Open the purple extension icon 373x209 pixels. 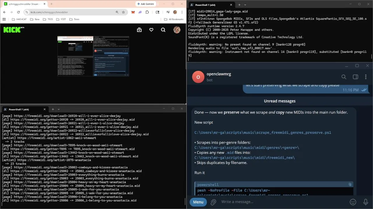pos(140,12)
